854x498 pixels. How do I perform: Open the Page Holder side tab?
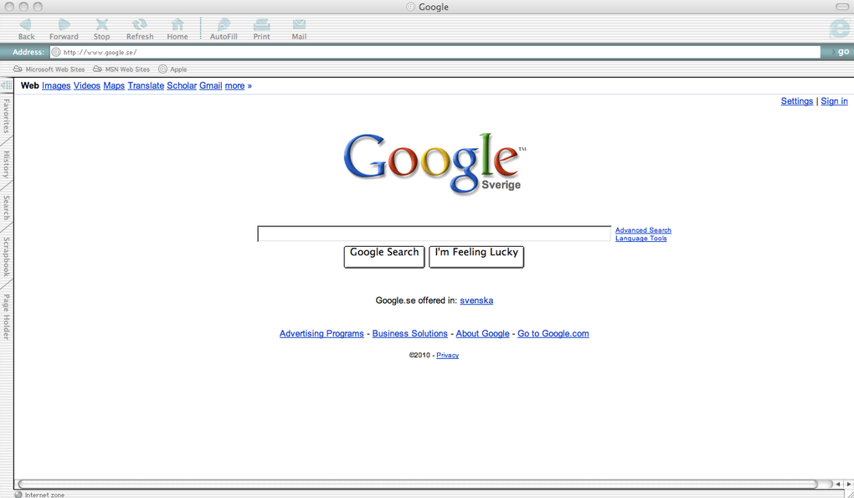6,317
